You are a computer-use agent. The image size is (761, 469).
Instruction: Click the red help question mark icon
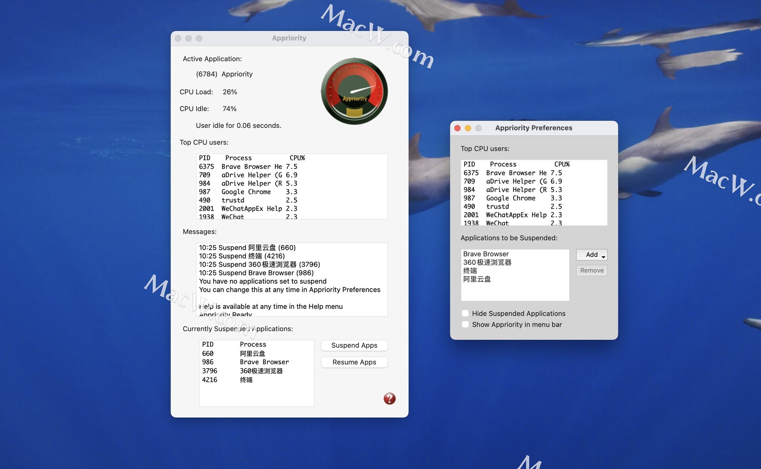click(389, 398)
